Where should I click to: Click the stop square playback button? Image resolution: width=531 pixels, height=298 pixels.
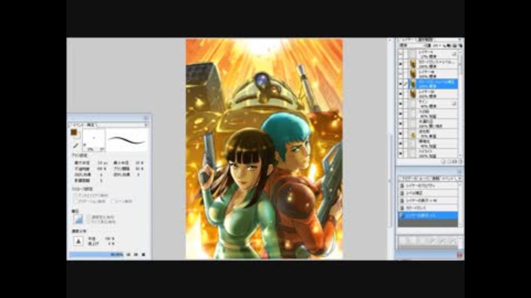coord(143,254)
